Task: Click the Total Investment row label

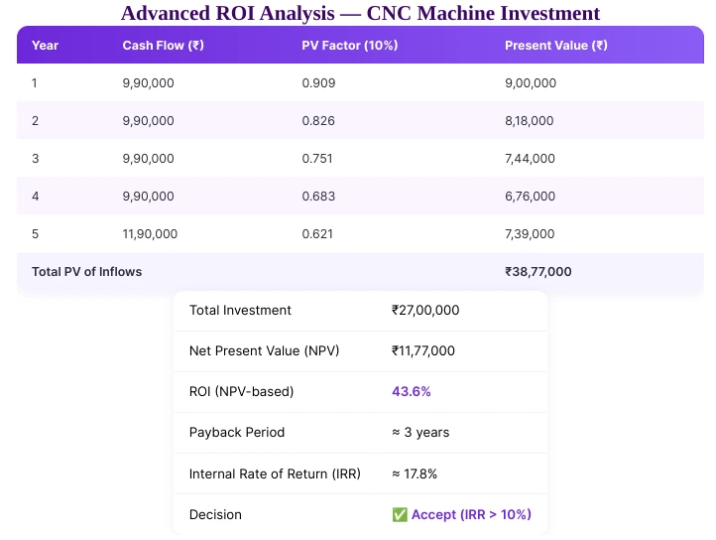Action: coord(240,310)
